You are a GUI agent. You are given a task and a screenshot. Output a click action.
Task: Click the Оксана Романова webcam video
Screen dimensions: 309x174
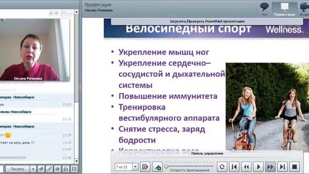[x=35, y=50]
